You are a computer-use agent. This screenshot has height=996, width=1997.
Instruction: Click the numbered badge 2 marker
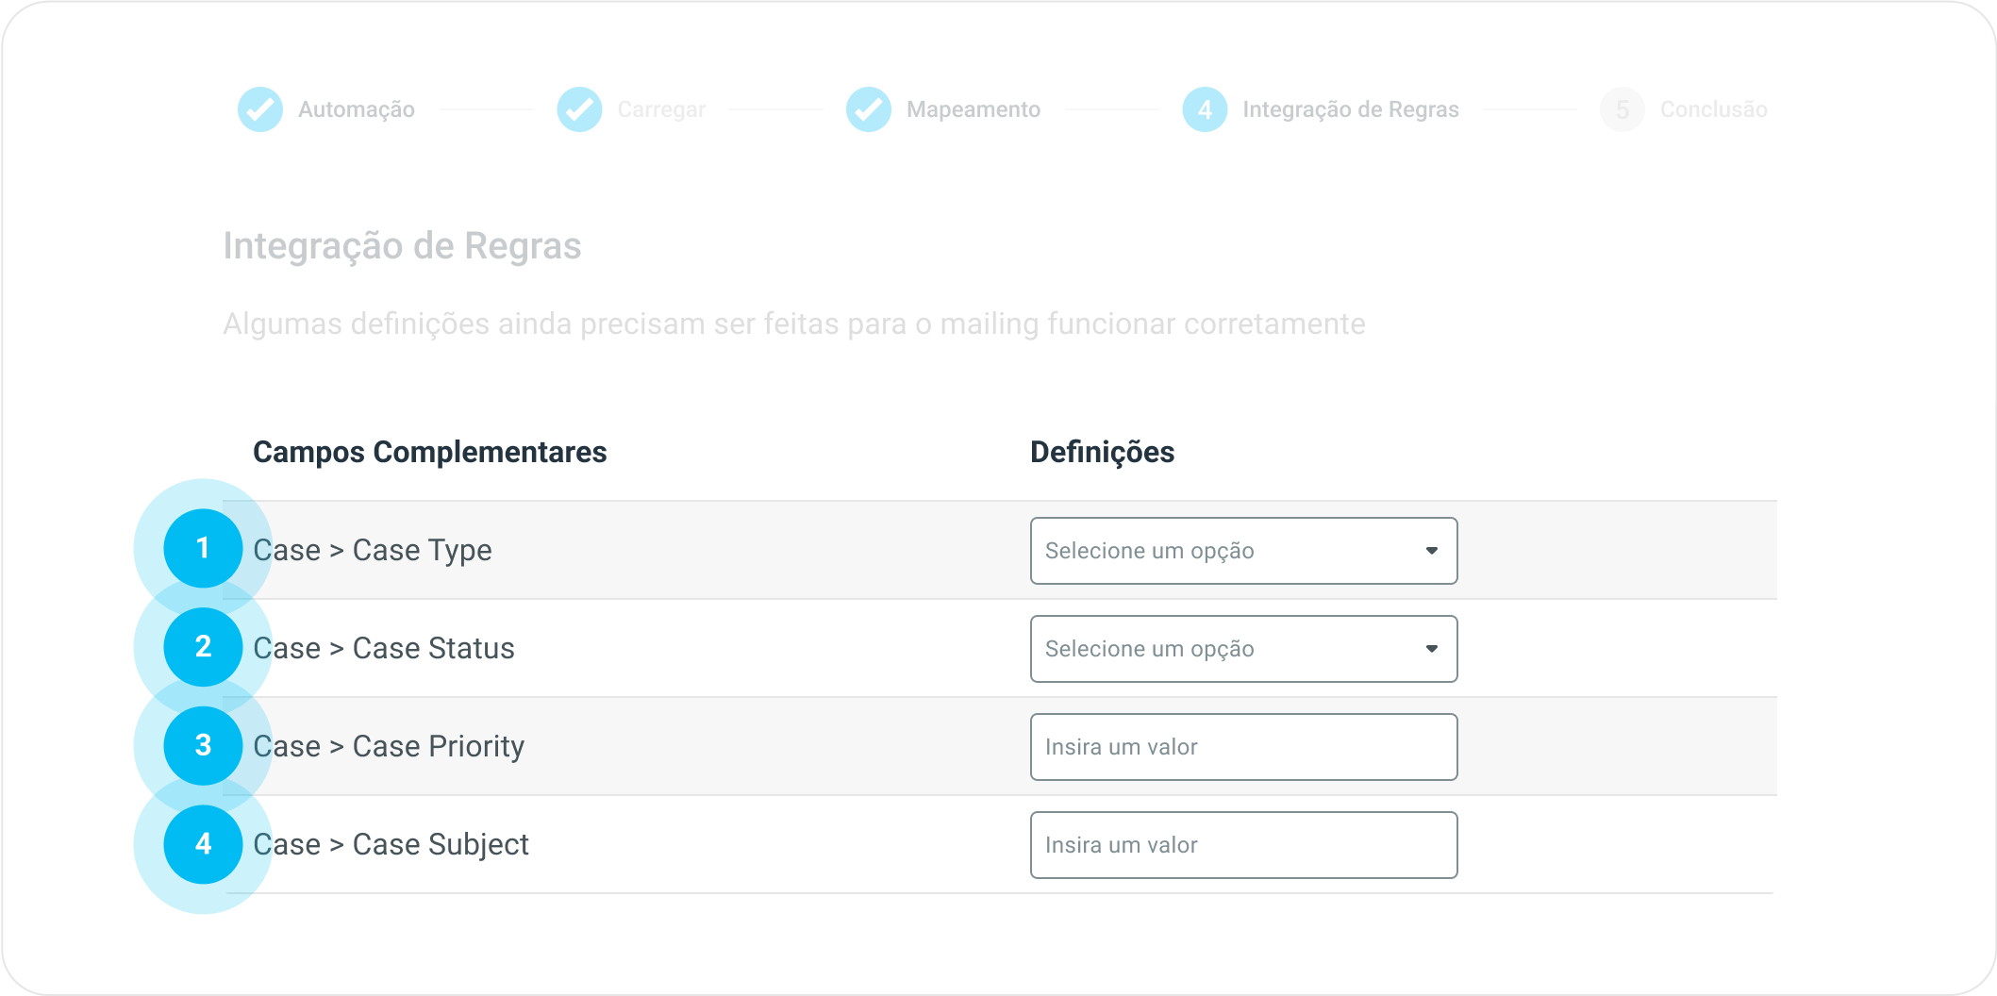[203, 647]
